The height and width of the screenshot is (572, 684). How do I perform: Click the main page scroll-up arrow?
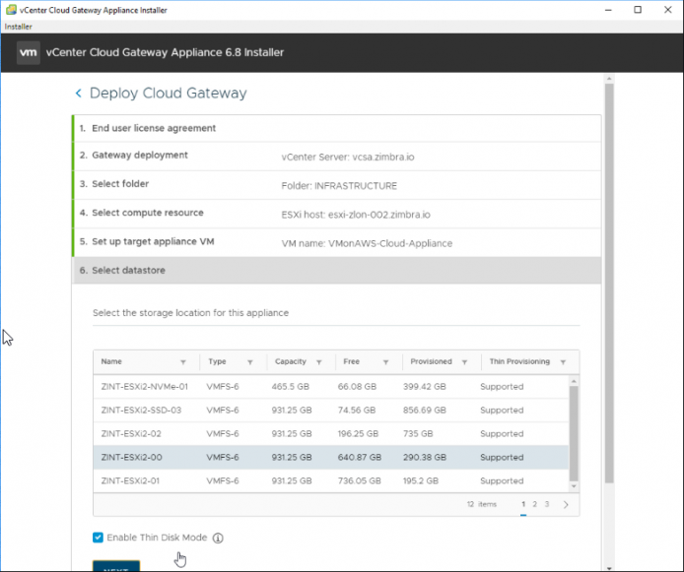pyautogui.click(x=609, y=79)
